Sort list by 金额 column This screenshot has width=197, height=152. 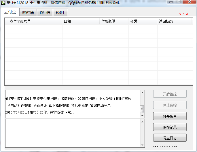143,21
